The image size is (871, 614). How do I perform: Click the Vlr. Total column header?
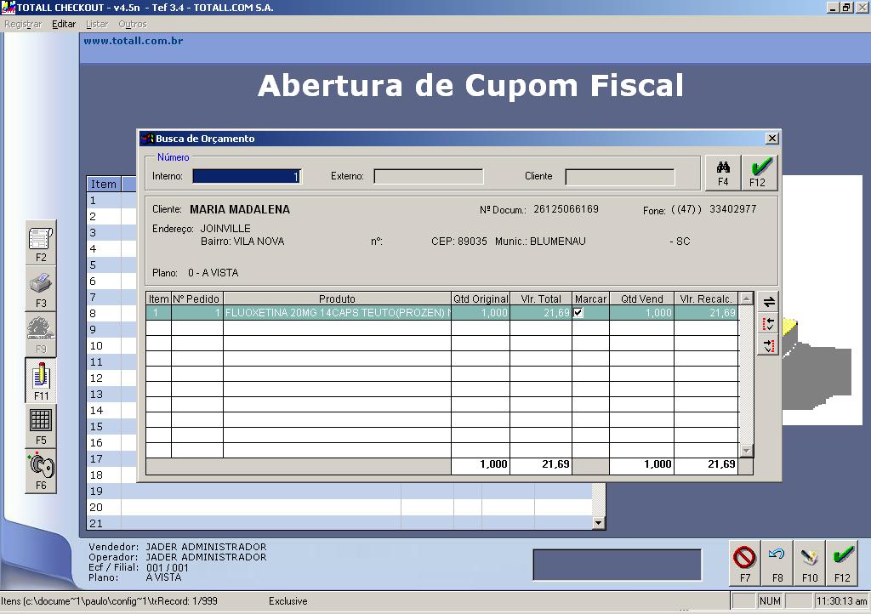pos(541,298)
